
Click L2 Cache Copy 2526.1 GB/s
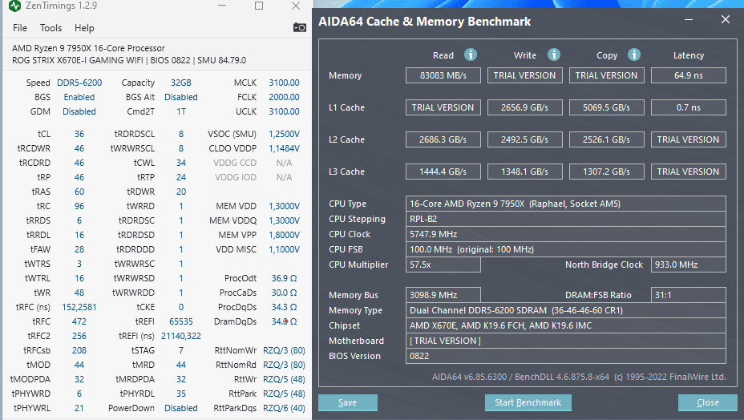(x=606, y=139)
